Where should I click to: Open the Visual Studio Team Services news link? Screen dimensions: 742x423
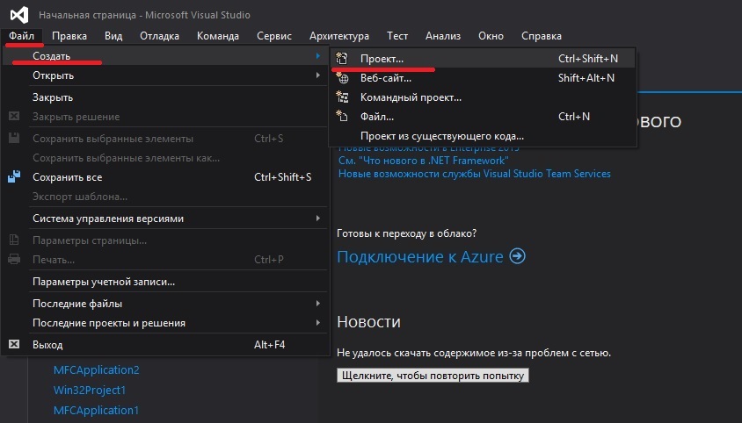(474, 174)
